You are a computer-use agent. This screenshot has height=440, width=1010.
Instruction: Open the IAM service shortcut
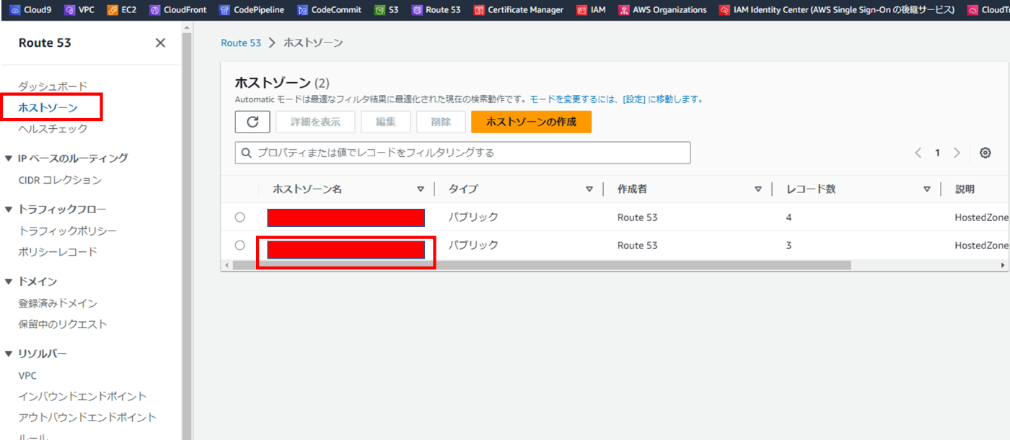click(591, 10)
